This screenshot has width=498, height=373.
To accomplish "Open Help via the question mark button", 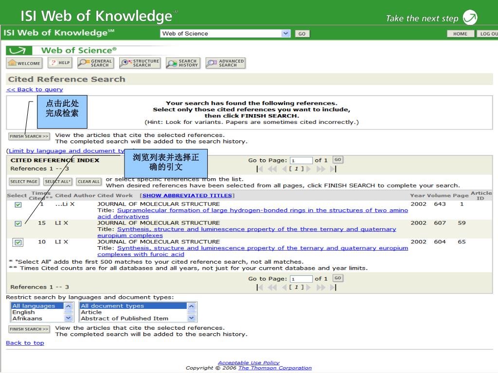I will (x=60, y=63).
